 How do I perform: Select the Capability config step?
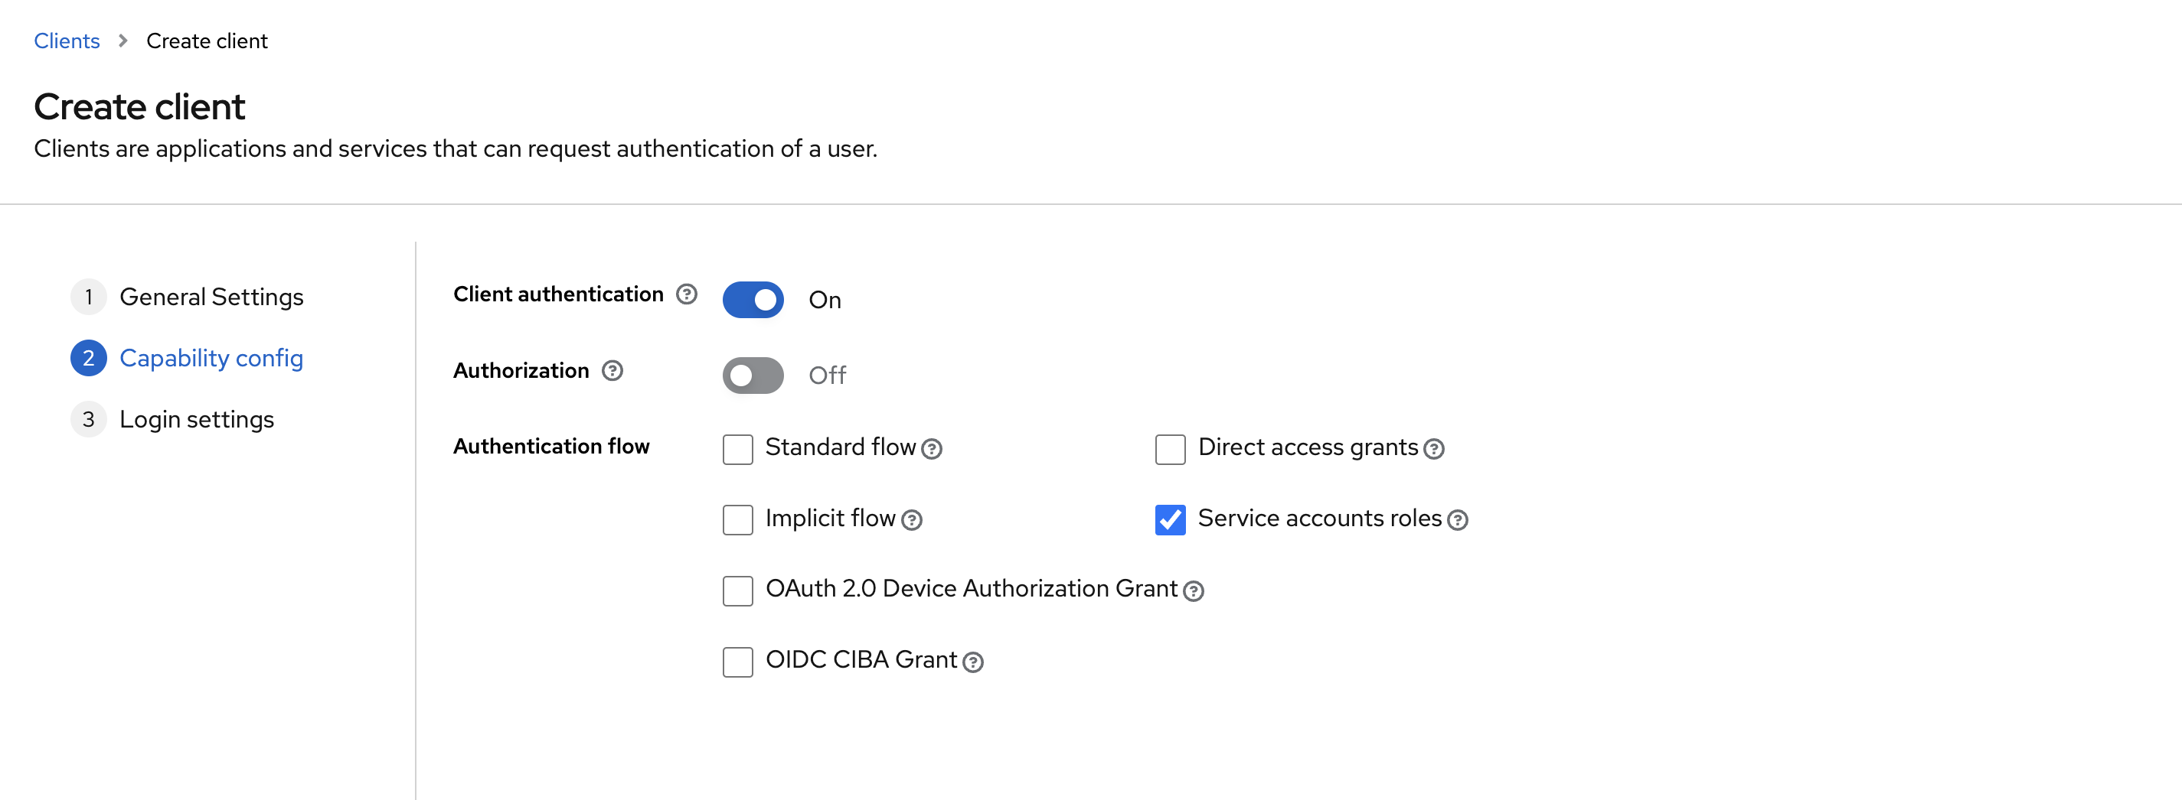(x=211, y=358)
